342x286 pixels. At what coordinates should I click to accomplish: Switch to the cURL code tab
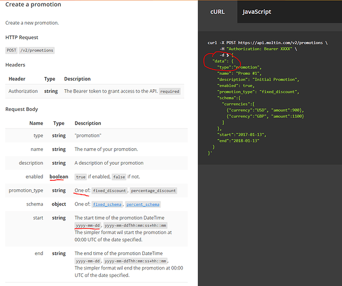tap(218, 12)
